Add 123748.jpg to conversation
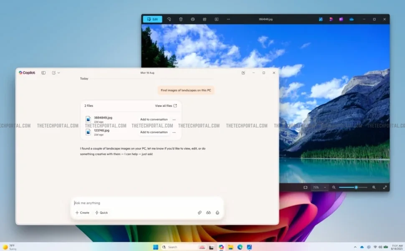 click(x=154, y=132)
